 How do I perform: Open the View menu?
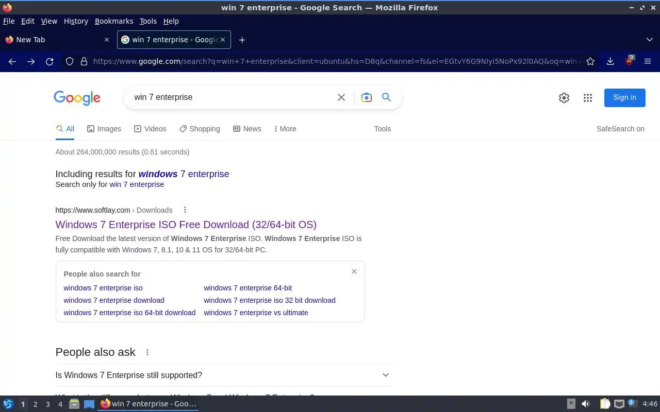pyautogui.click(x=49, y=21)
